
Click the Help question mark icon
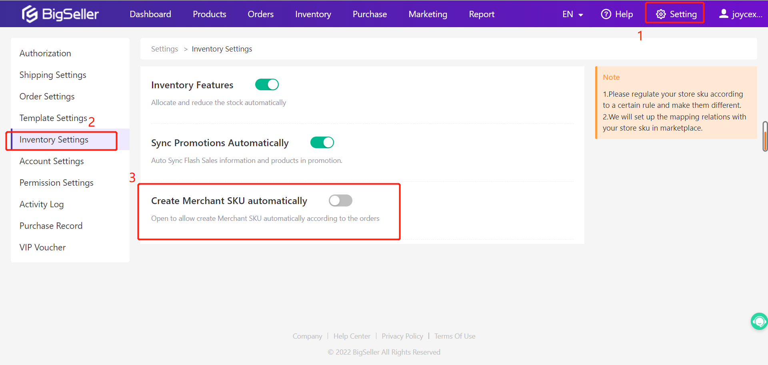click(606, 14)
